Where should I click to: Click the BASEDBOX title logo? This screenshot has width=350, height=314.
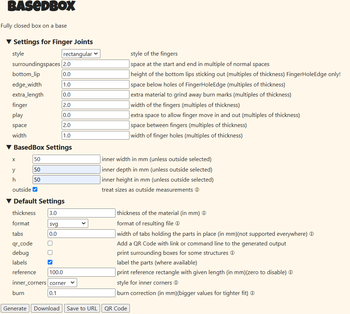click(x=42, y=6)
